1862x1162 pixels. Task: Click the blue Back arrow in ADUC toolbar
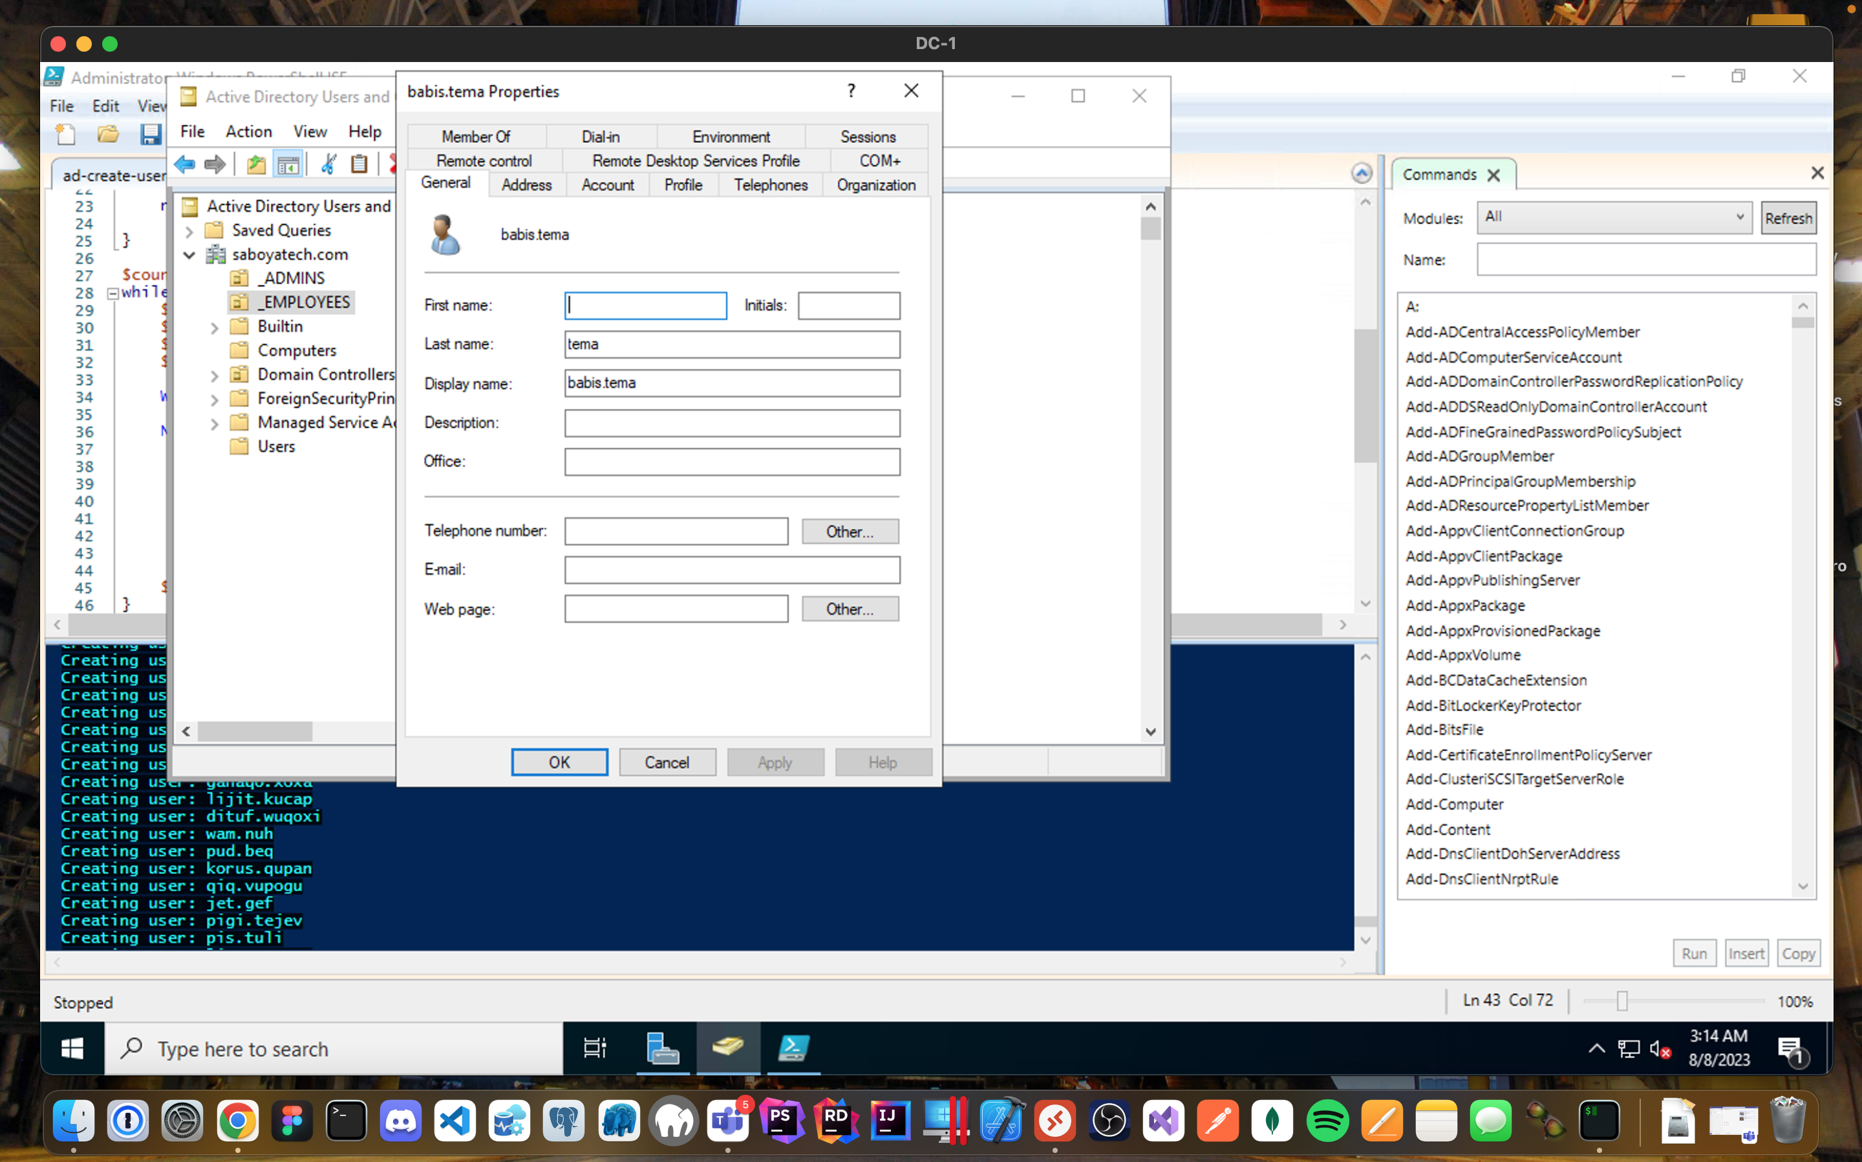pyautogui.click(x=184, y=164)
